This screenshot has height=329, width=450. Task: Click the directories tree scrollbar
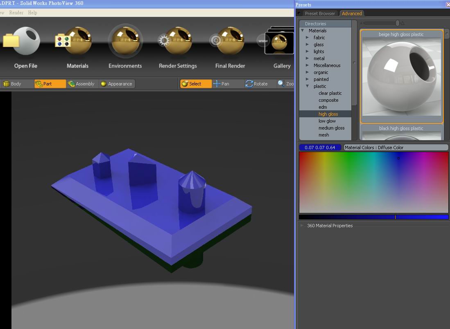[x=355, y=63]
